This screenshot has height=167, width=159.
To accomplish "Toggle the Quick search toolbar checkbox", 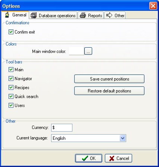I will 11,97.
